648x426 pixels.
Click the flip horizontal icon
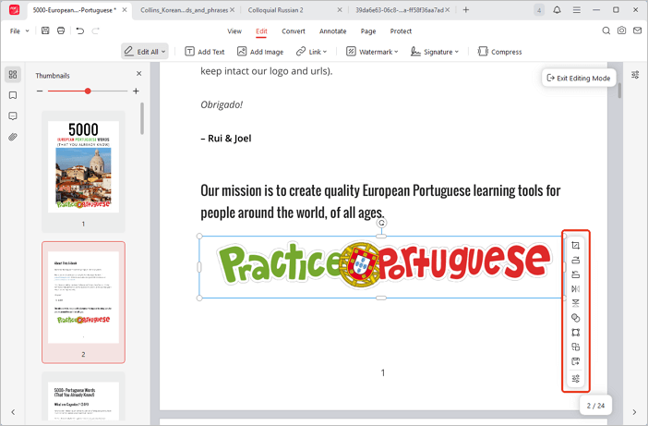pos(575,289)
